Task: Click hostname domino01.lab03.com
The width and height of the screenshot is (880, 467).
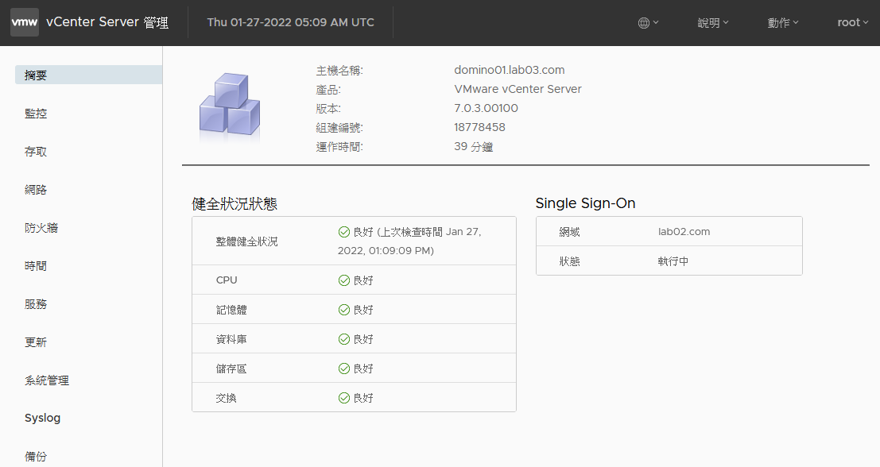Action: (510, 70)
